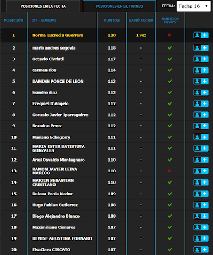
Task: Click red X for RAMON JAVIER LEIVA MARECO
Action: click(169, 171)
